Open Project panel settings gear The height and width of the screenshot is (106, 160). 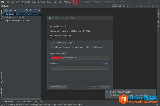coord(35,10)
